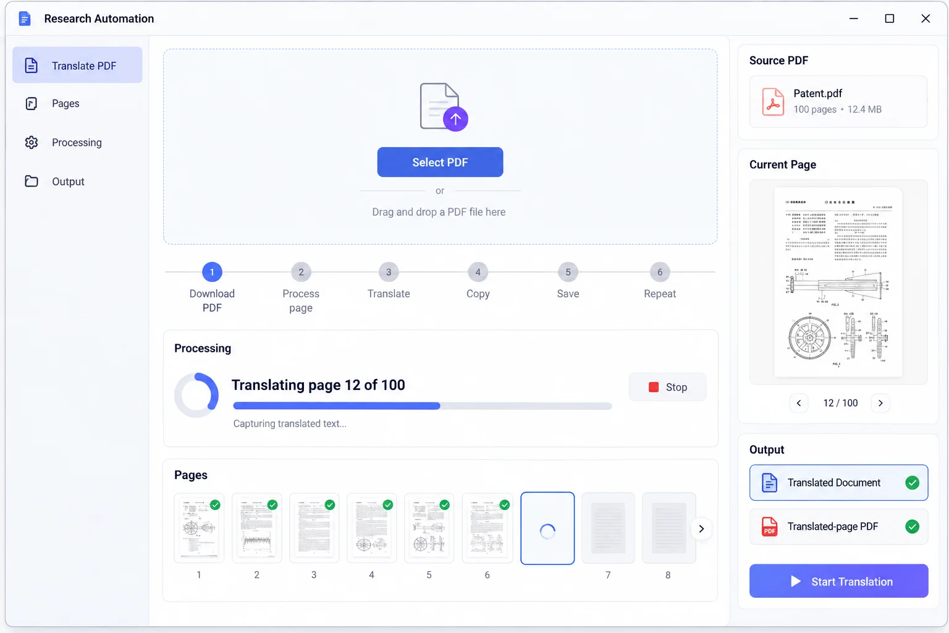This screenshot has width=949, height=633.
Task: Select step 4 Copy
Action: coord(478,281)
